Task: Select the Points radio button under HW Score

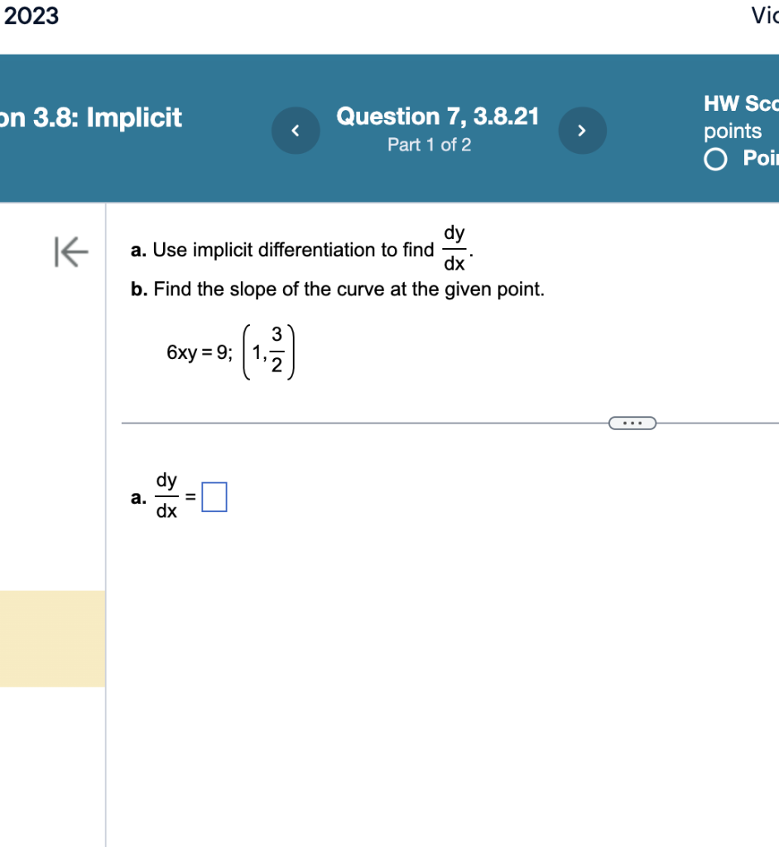Action: coord(715,159)
